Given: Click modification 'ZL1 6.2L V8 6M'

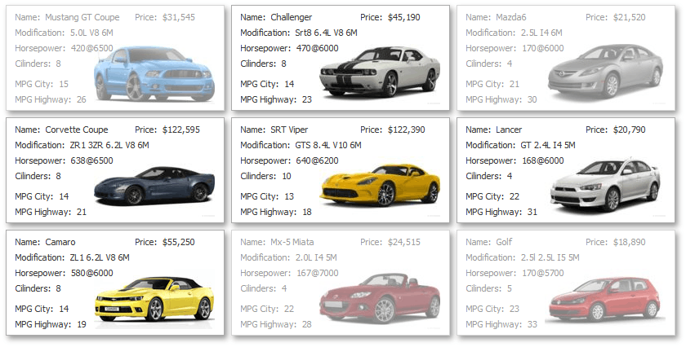Looking at the screenshot, I should [100, 257].
